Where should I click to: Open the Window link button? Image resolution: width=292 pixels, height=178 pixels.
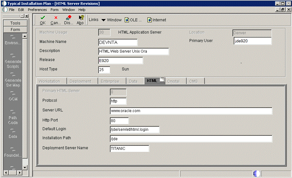click(114, 20)
